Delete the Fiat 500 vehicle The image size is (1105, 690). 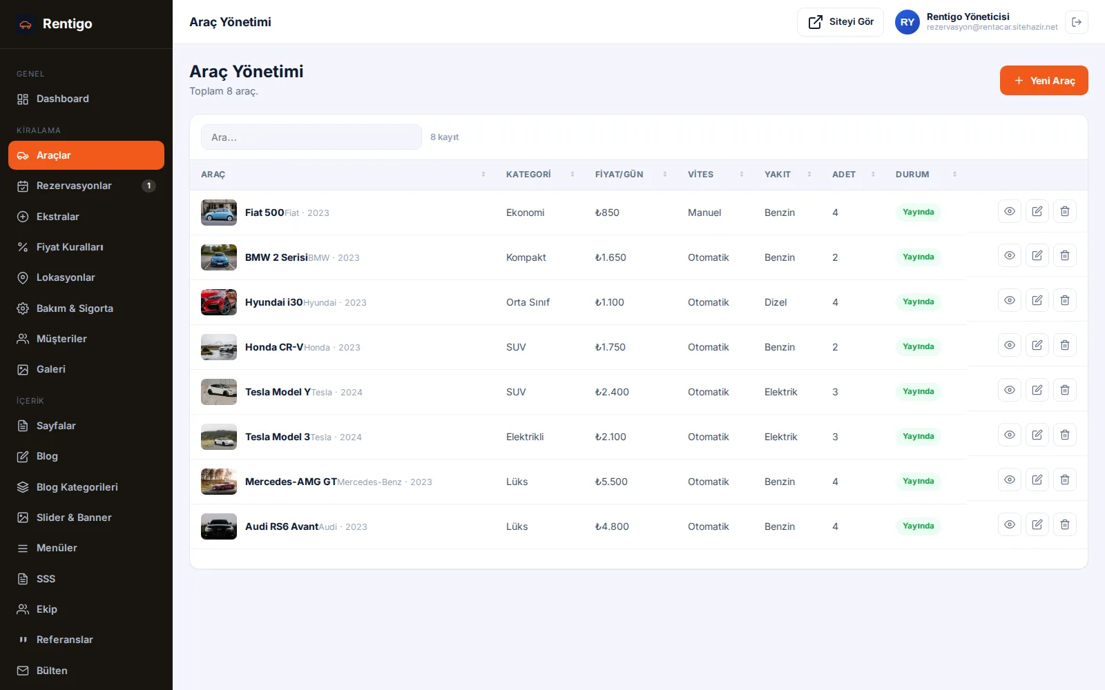tap(1065, 211)
